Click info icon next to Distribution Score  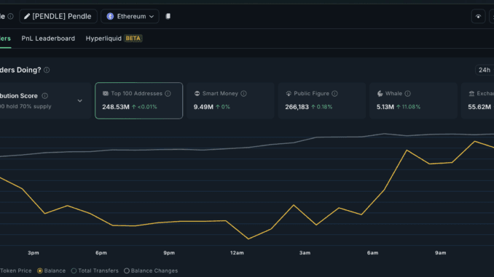coord(45,95)
